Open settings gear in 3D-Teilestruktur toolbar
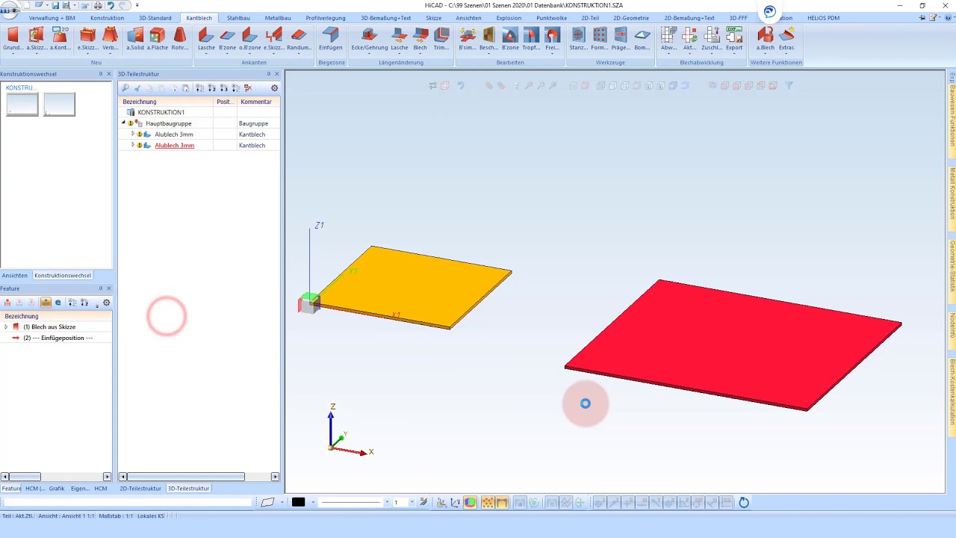The height and width of the screenshot is (538, 956). point(274,88)
